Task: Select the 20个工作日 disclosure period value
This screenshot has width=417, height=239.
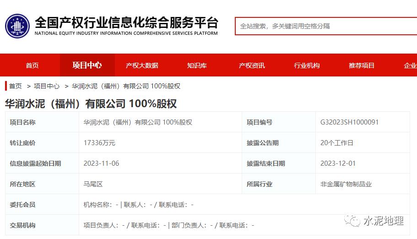Action: (x=337, y=143)
